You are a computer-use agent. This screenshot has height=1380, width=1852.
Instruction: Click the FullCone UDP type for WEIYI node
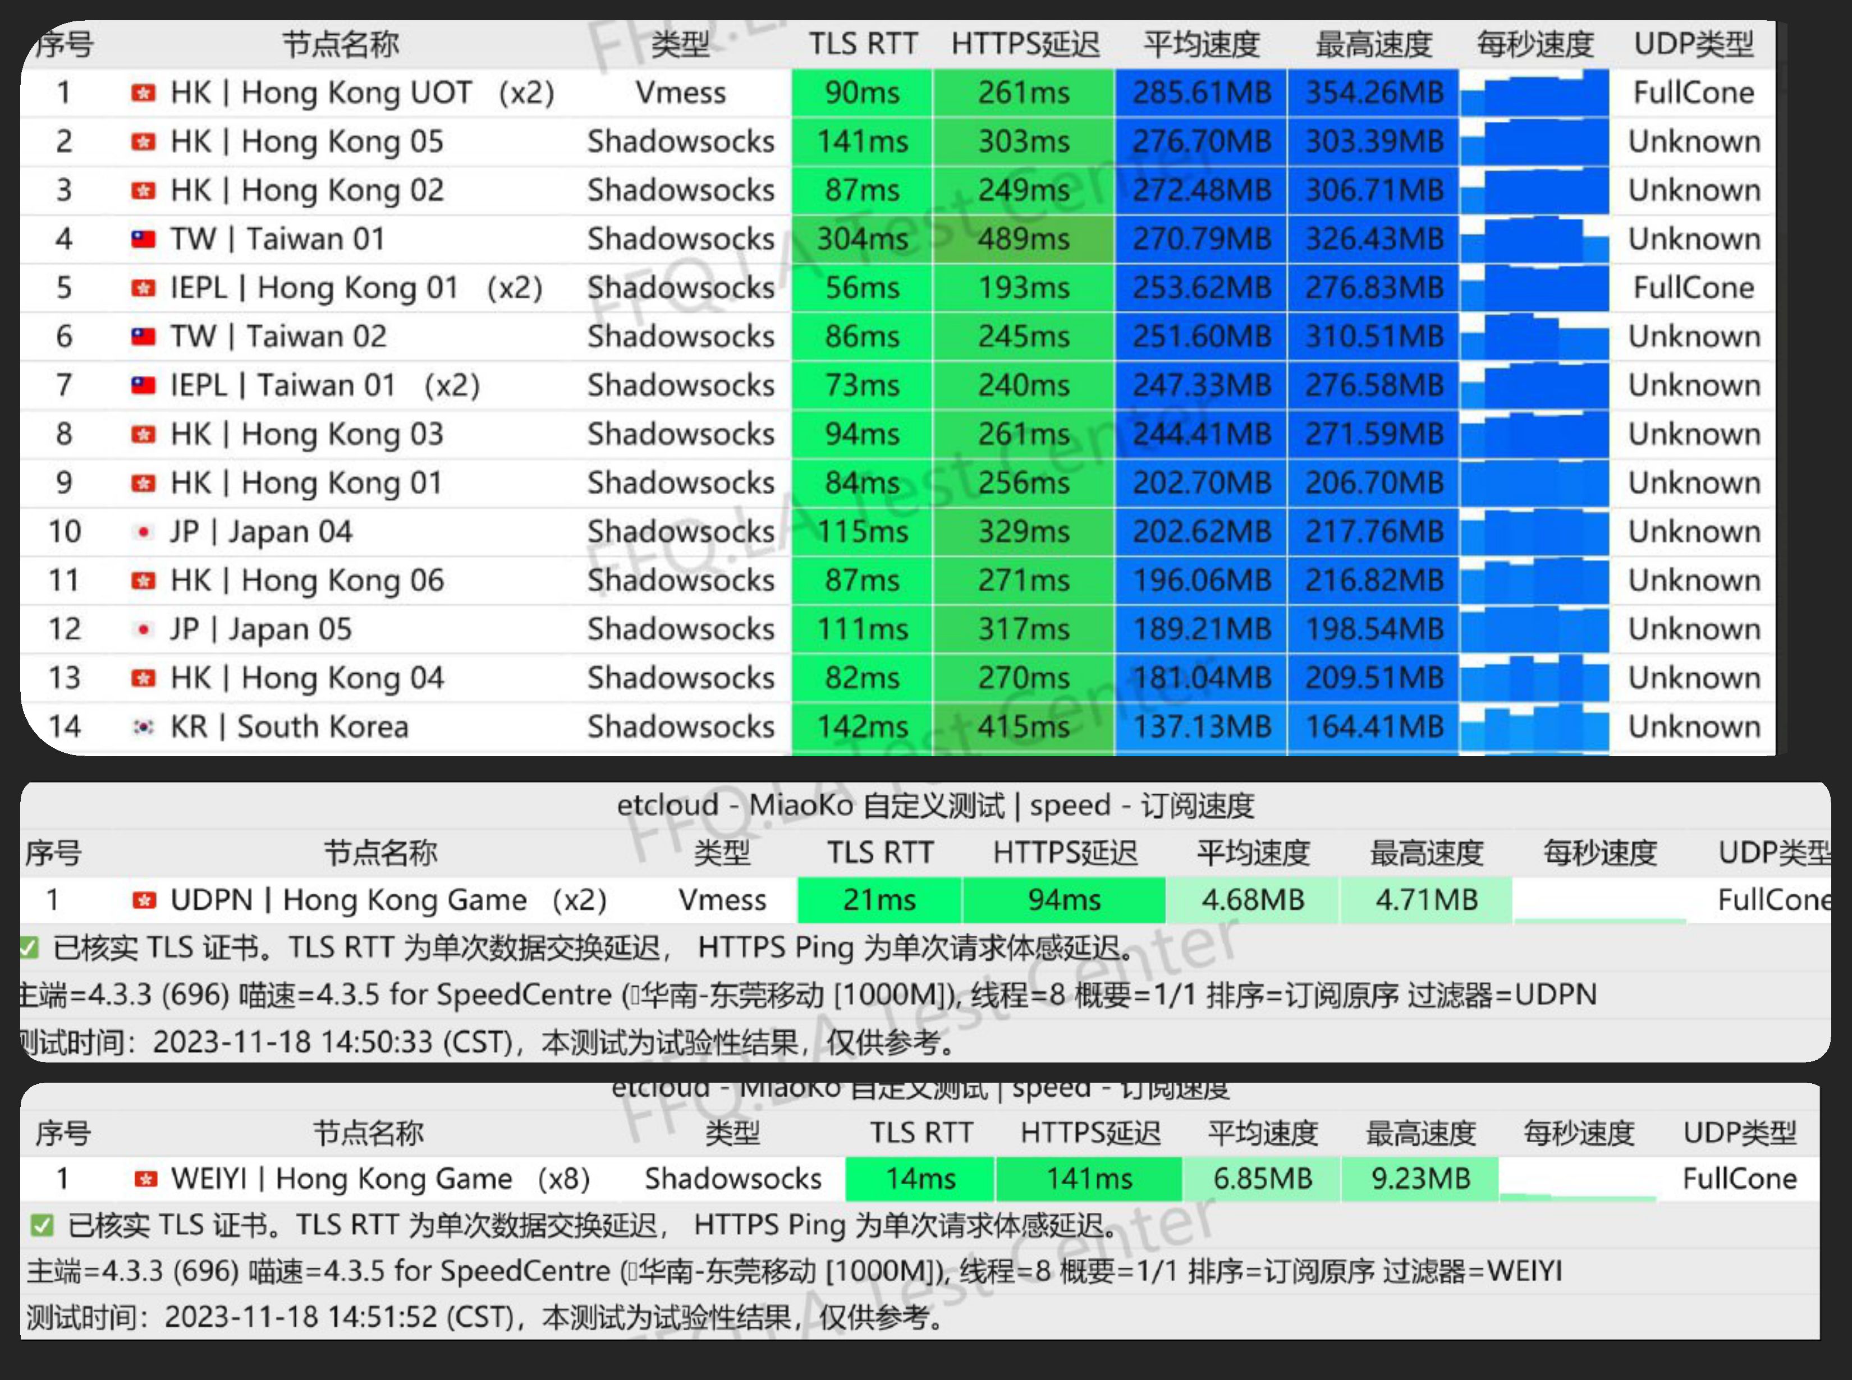(x=1739, y=1179)
